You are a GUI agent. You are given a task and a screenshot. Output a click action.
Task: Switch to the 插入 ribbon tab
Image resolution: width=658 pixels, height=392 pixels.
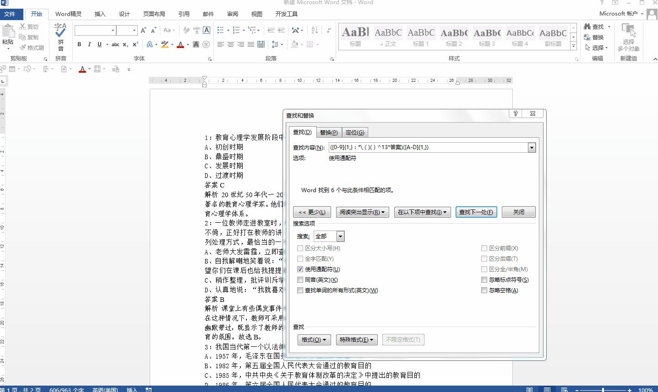[100, 14]
